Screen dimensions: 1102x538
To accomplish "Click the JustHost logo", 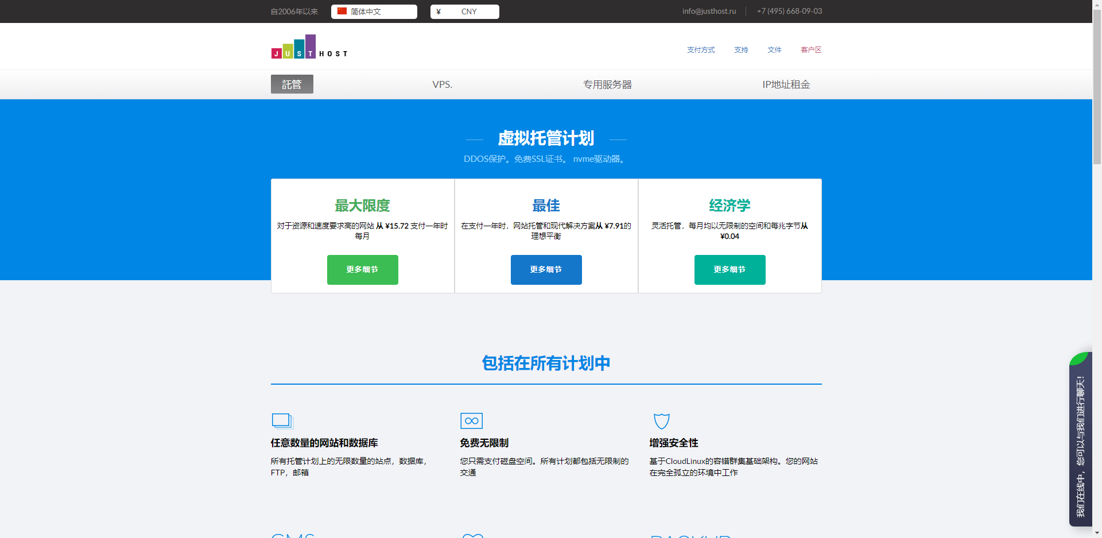I will (x=309, y=47).
